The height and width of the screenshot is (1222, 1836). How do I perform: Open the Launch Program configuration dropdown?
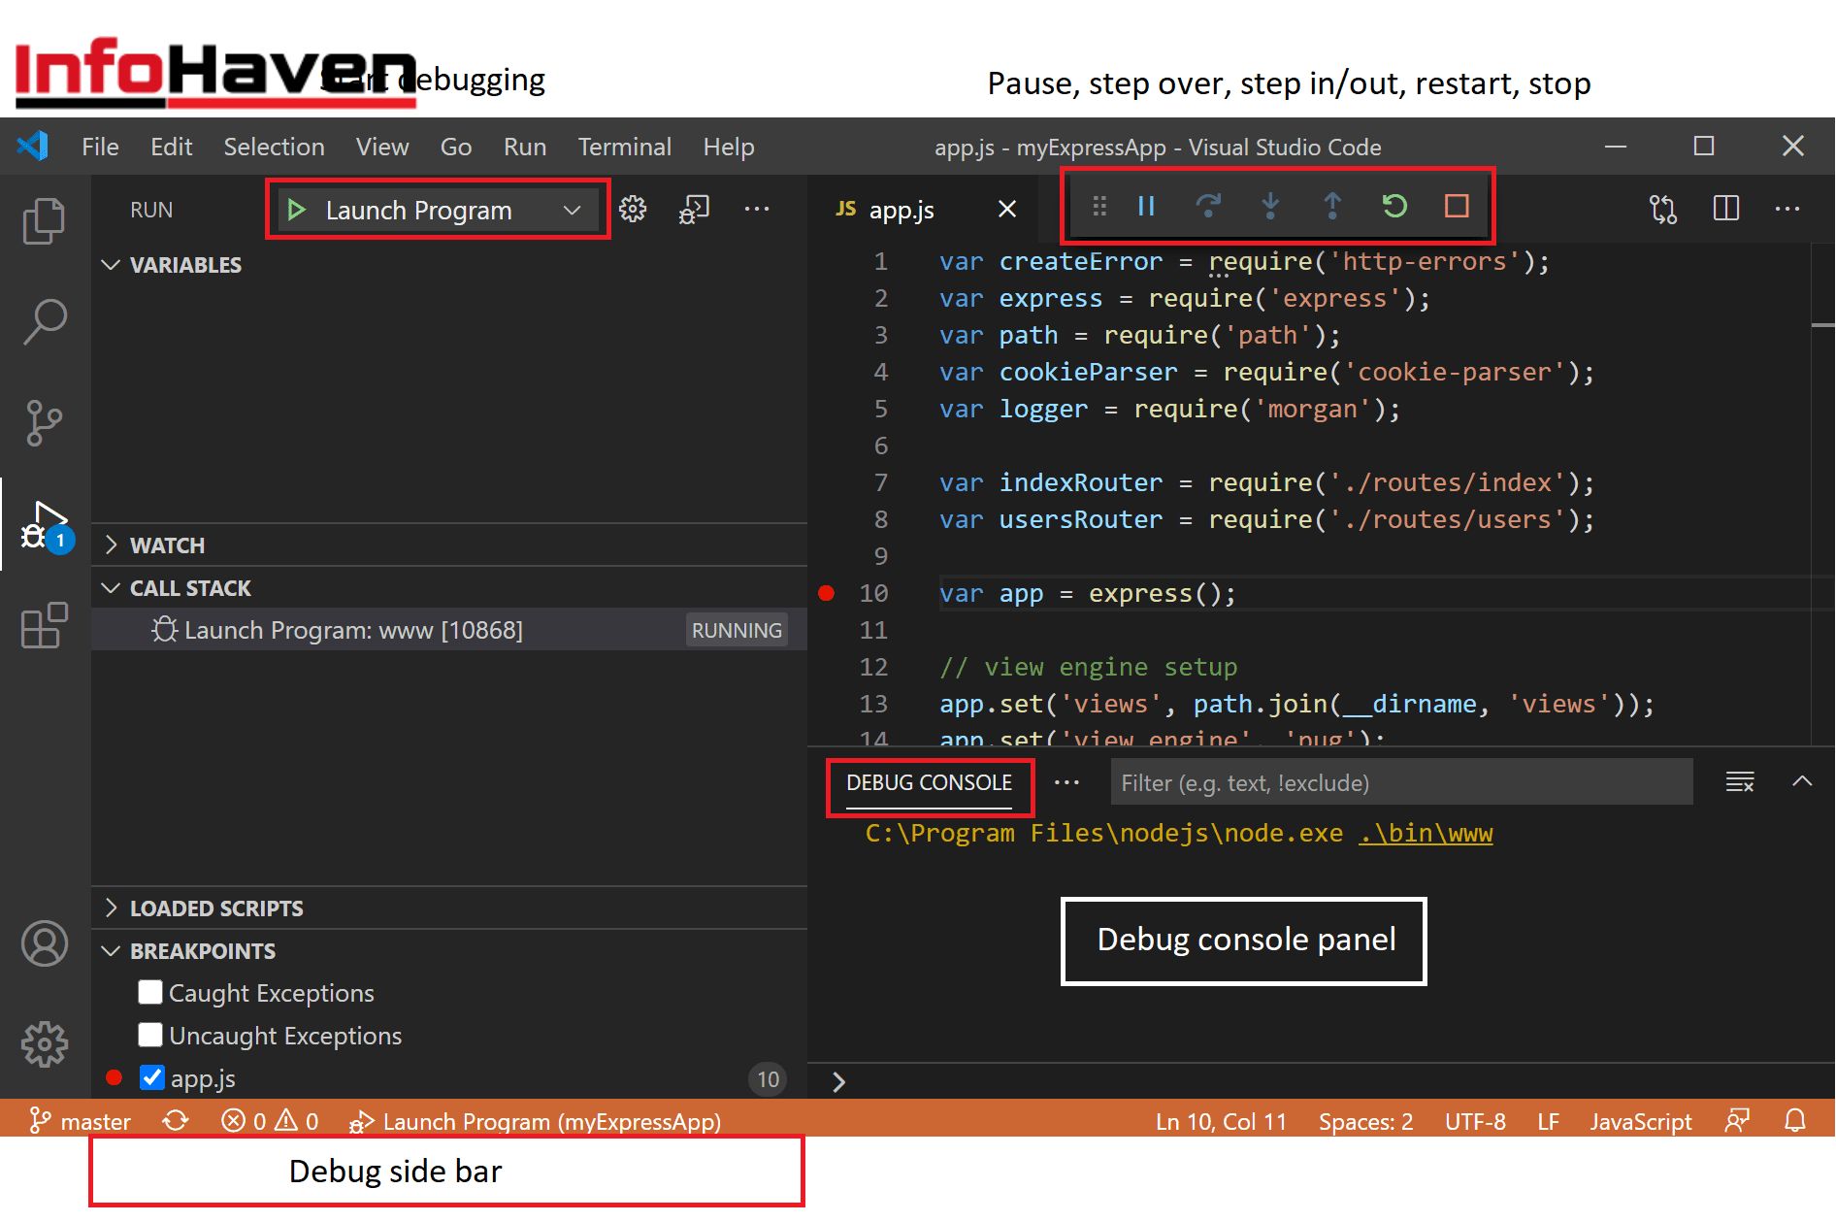pos(572,210)
